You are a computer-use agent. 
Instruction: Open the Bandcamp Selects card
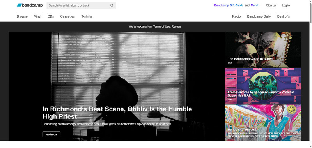pyautogui.click(x=263, y=123)
